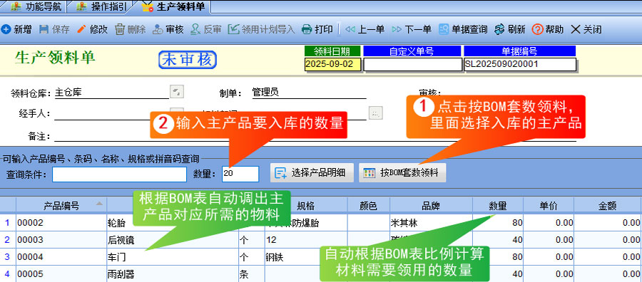Viewport: 642px width, 282px height.
Task: Click the 按BOM套数领料 button
Action: [x=402, y=173]
